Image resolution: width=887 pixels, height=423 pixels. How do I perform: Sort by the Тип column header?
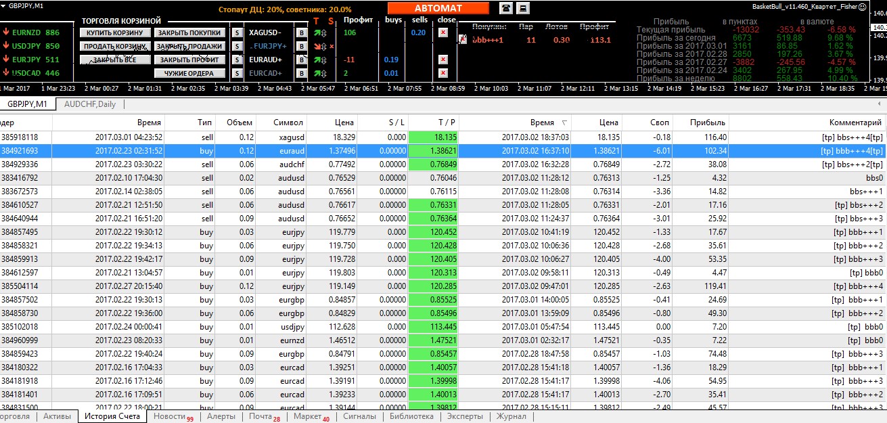click(x=191, y=123)
